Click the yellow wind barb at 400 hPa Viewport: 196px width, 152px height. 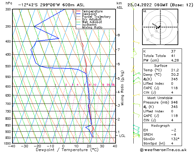[136, 43]
